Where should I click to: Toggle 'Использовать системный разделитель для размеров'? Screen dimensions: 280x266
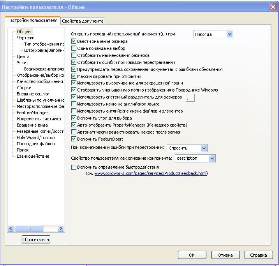coord(74,97)
